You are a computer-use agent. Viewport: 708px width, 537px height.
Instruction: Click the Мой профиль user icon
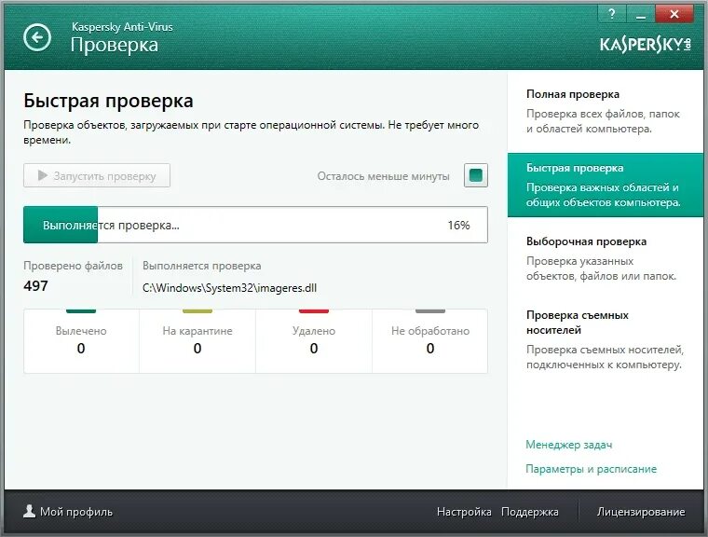tap(30, 511)
